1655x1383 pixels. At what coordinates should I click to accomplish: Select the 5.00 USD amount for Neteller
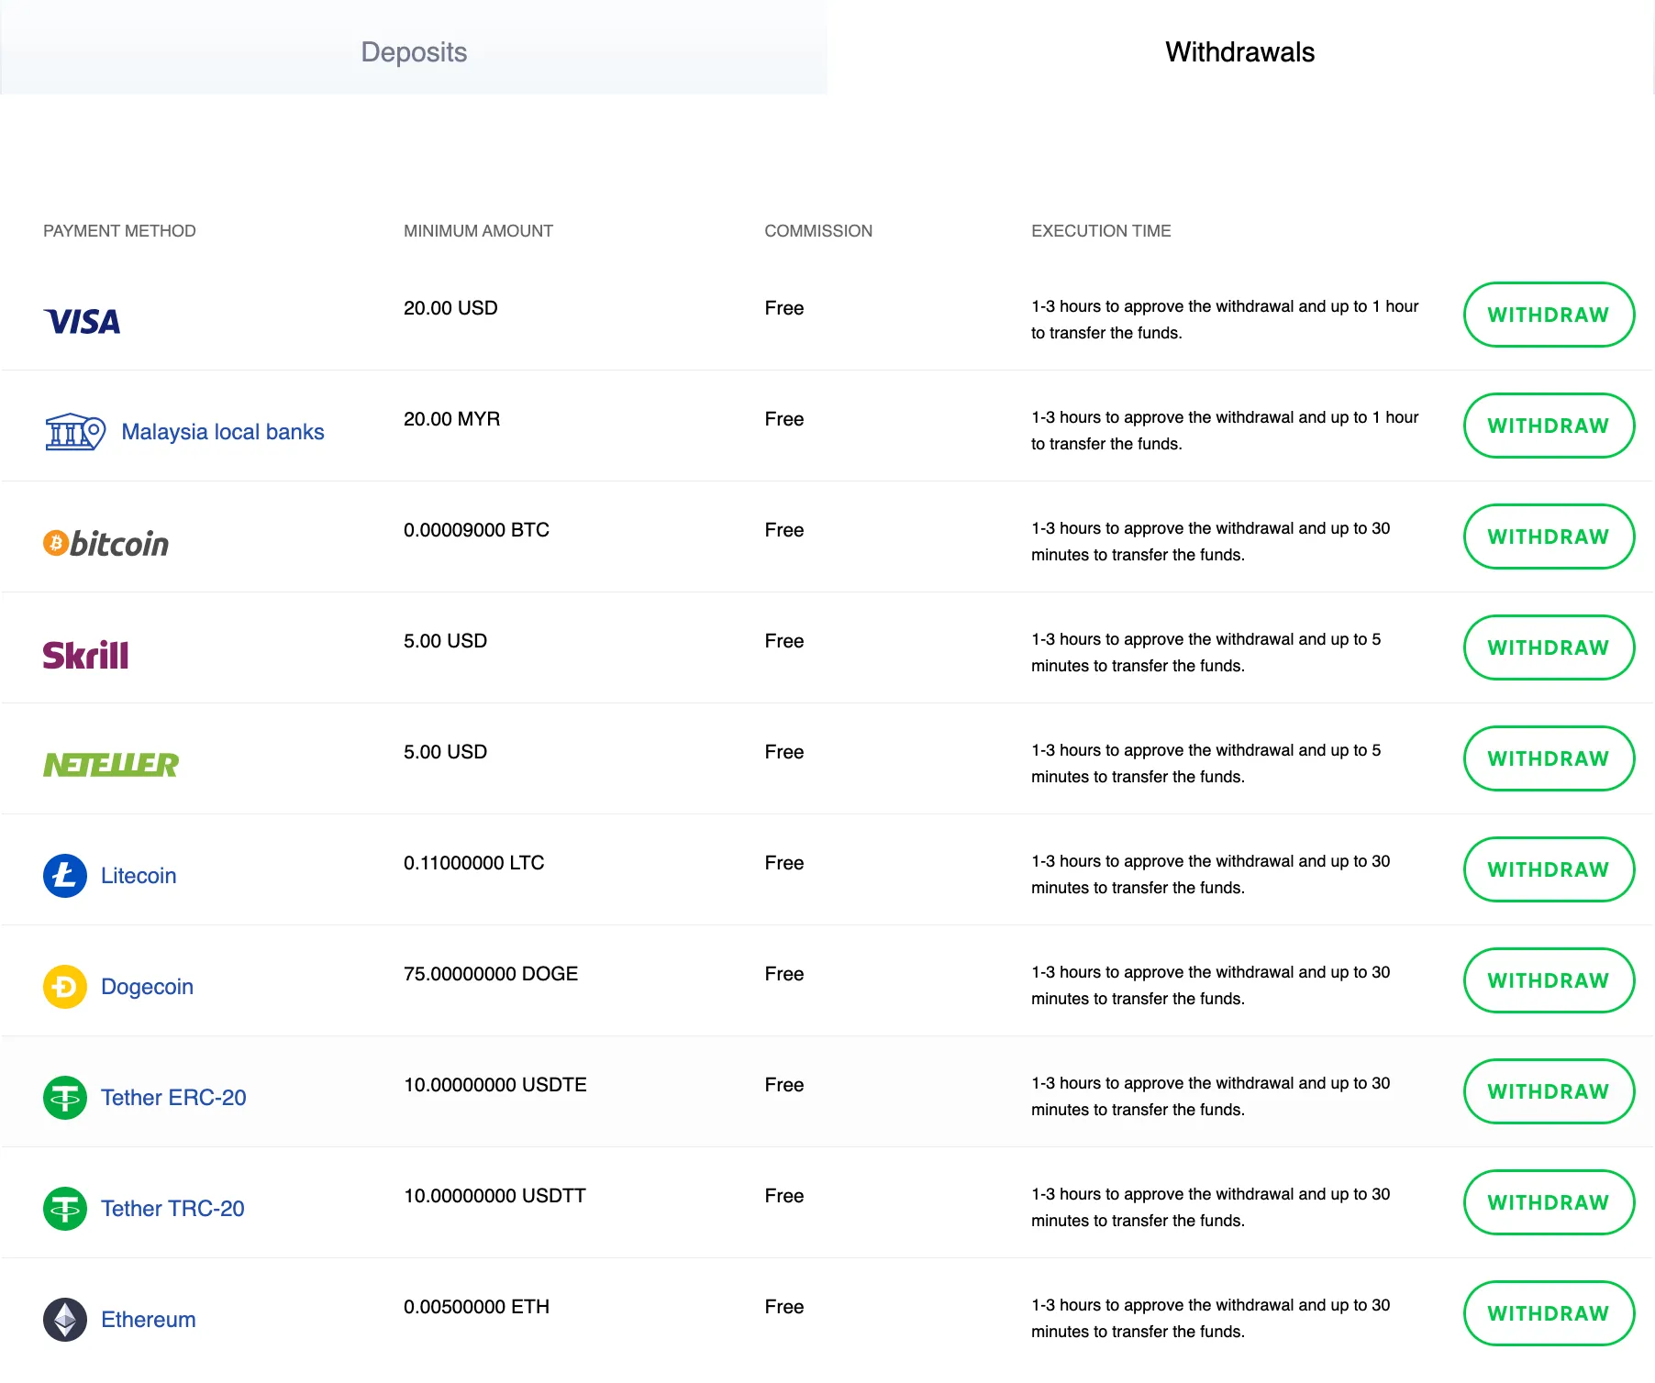pos(445,752)
